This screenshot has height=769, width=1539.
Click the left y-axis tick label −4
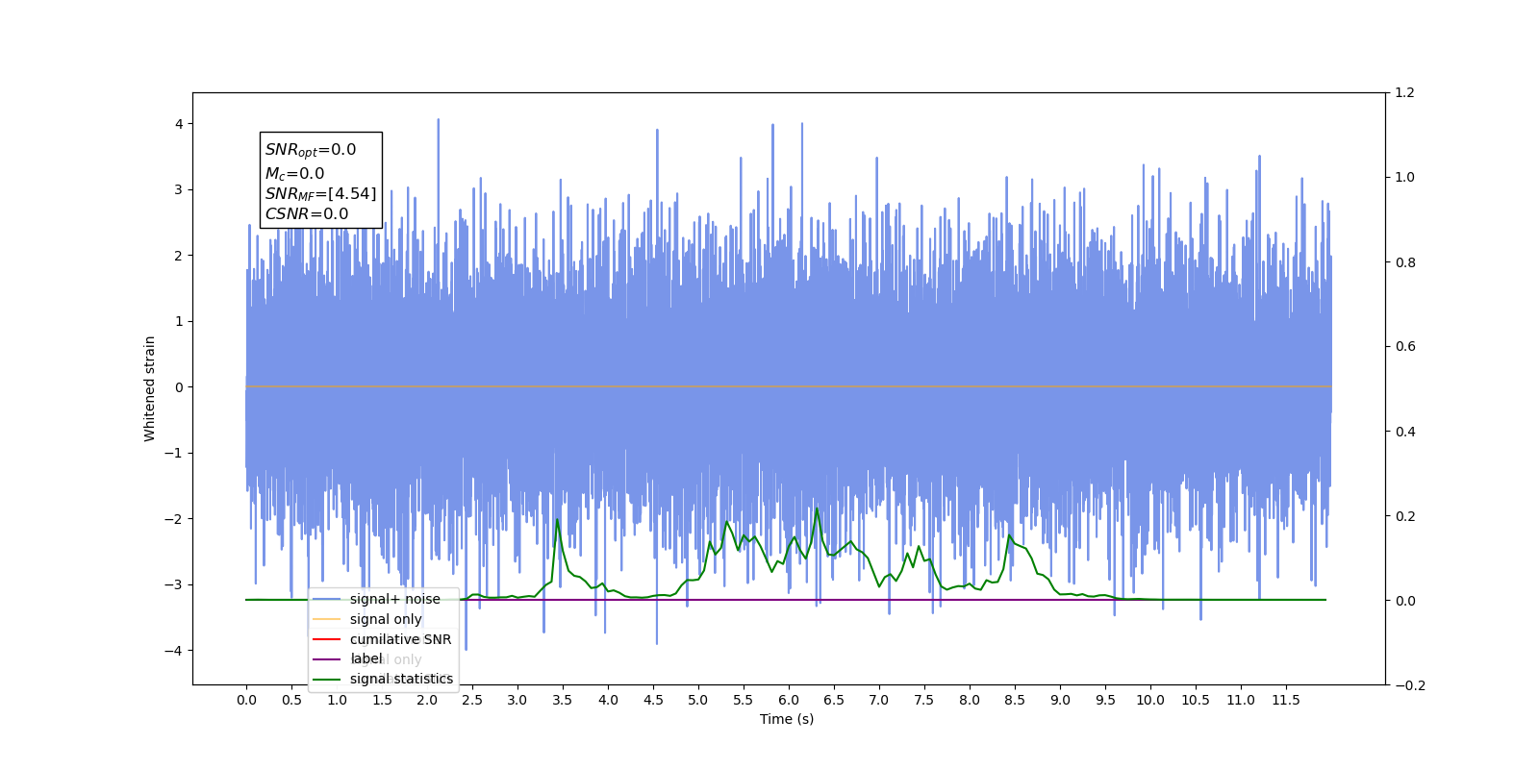click(173, 651)
